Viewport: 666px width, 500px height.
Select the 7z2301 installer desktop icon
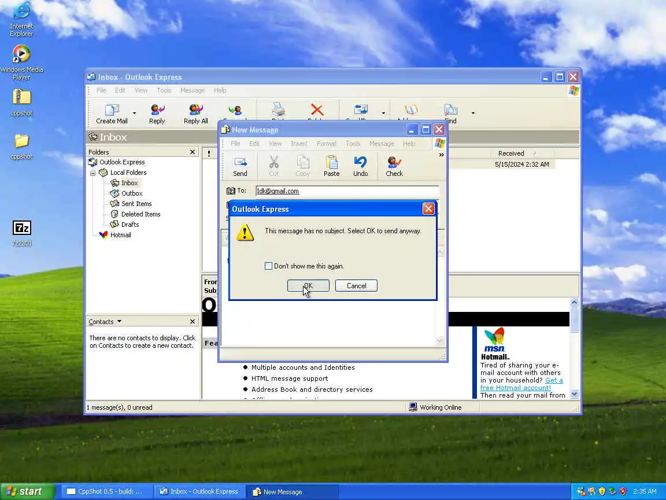21,233
